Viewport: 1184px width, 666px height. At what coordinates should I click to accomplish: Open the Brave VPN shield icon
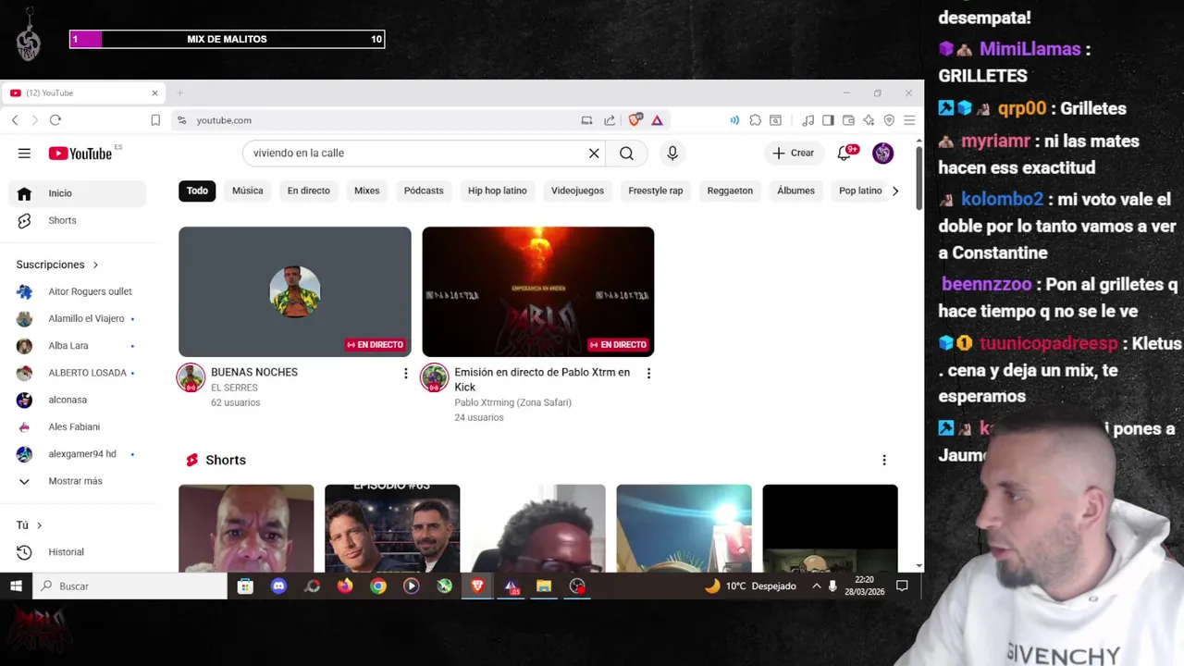[x=889, y=120]
